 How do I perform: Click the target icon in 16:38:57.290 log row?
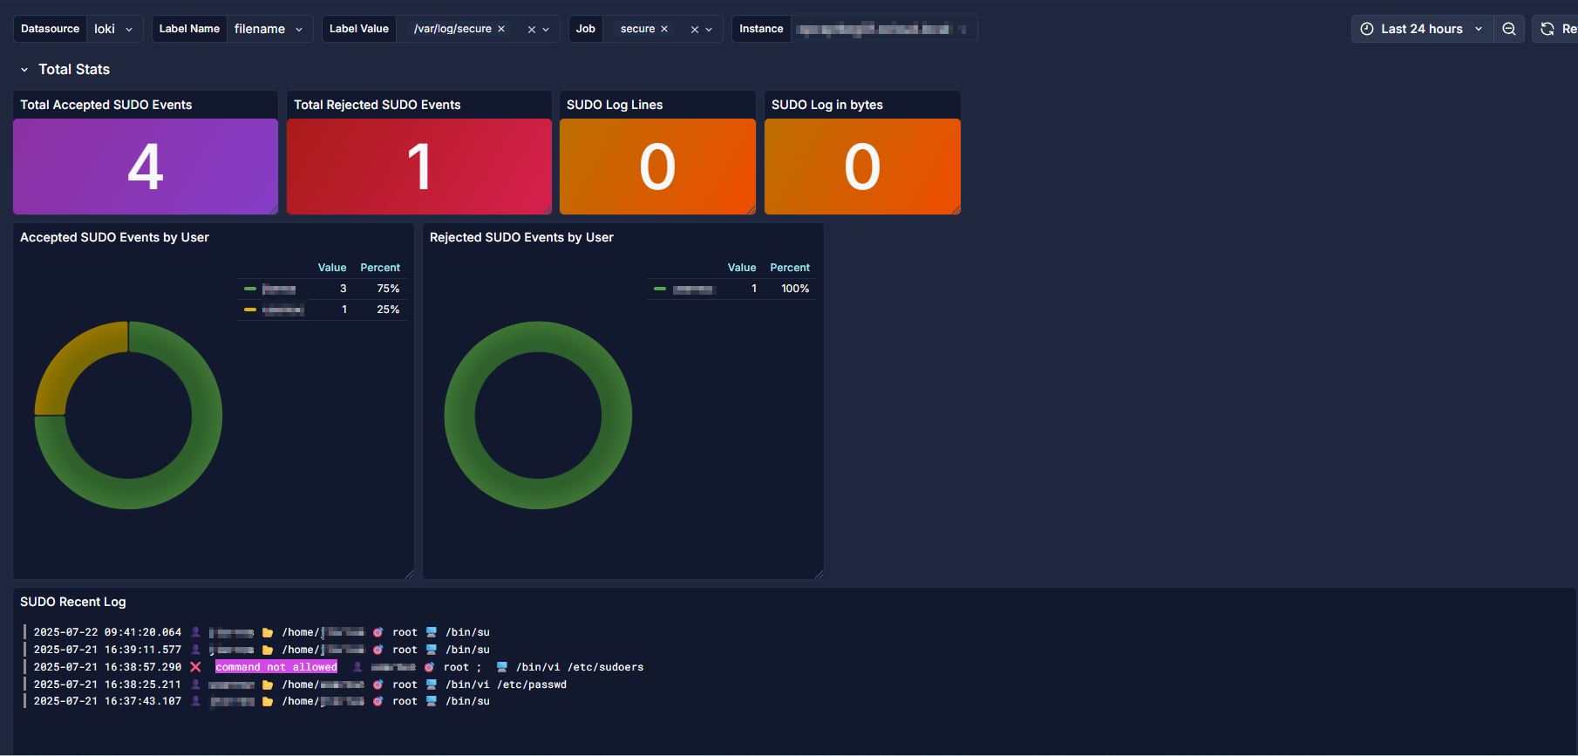click(x=429, y=667)
